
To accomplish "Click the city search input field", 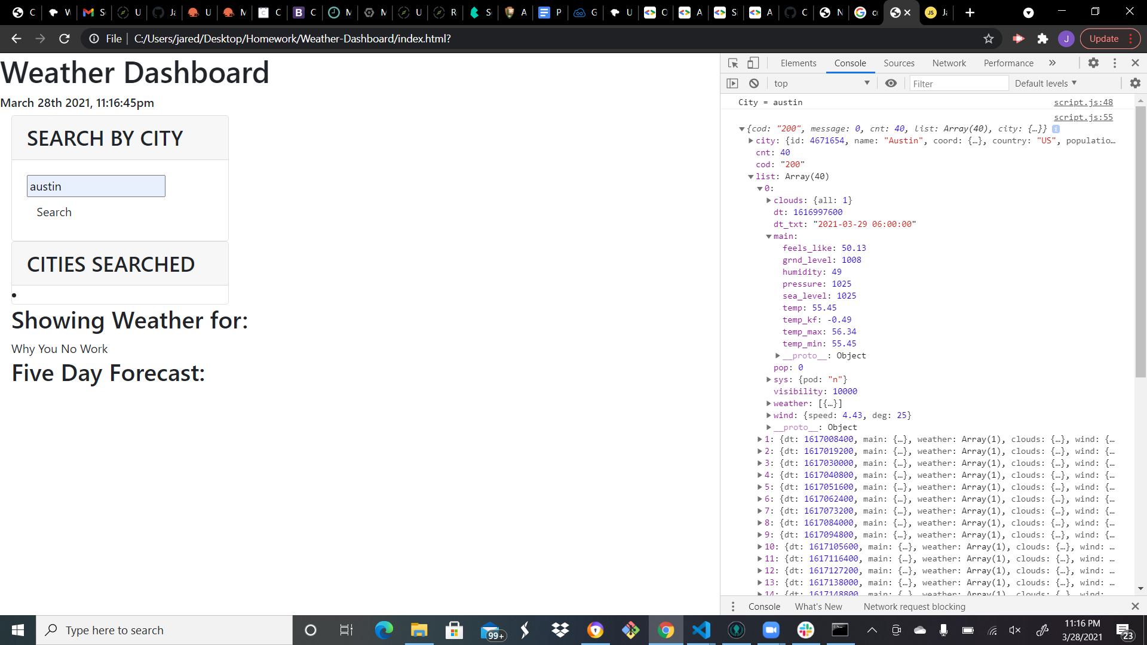I will coord(96,186).
